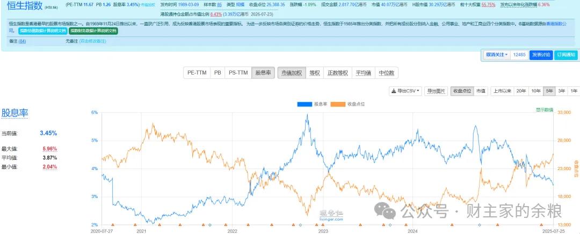Viewport: 580px width, 234px height.
Task: Click the 12485 followers count
Action: point(519,55)
